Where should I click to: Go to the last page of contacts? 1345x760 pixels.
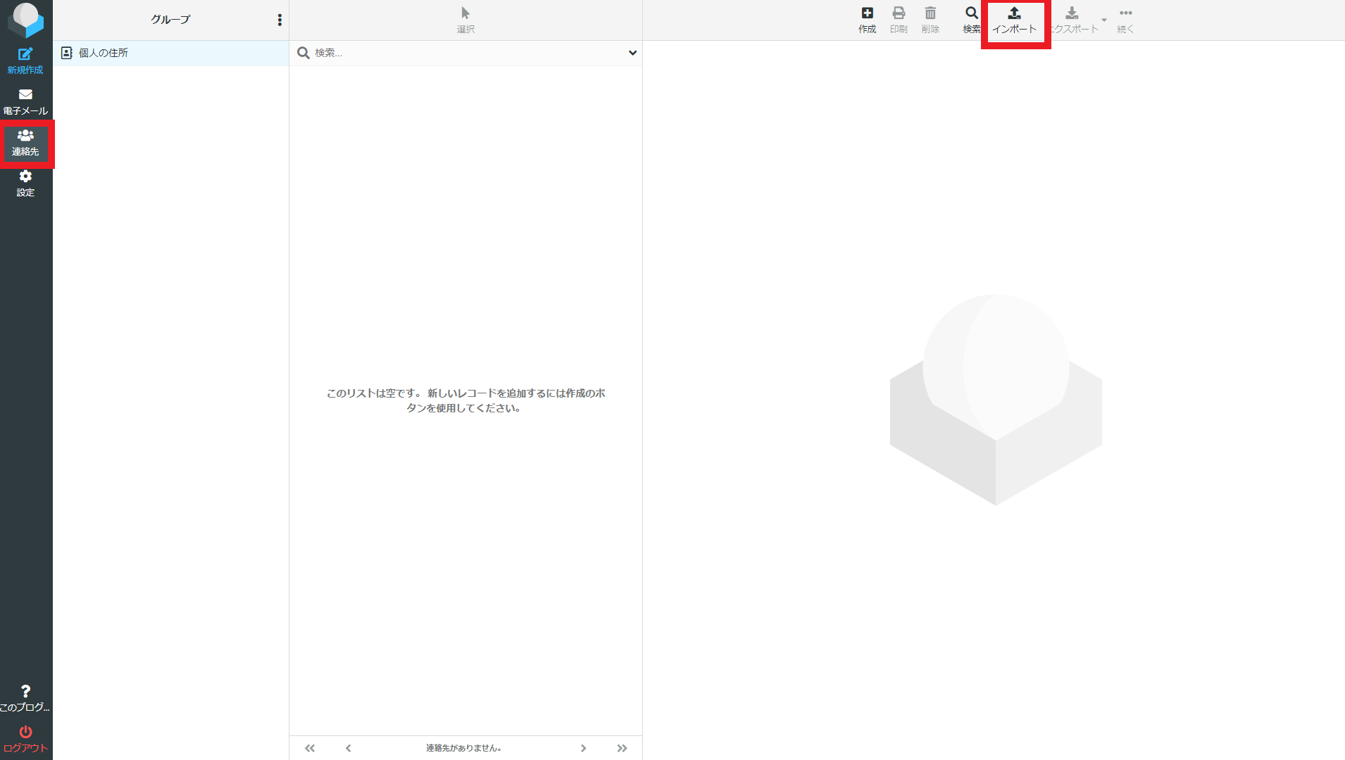(622, 748)
